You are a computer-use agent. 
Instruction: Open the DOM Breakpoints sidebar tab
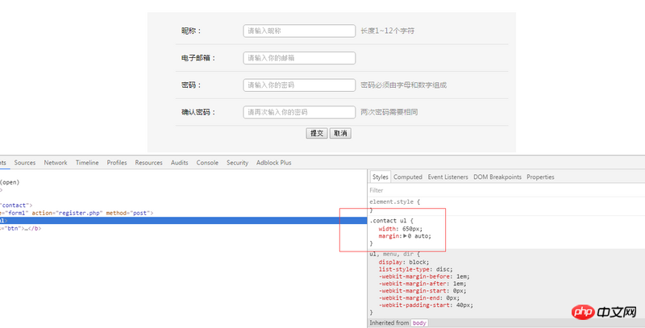(497, 177)
